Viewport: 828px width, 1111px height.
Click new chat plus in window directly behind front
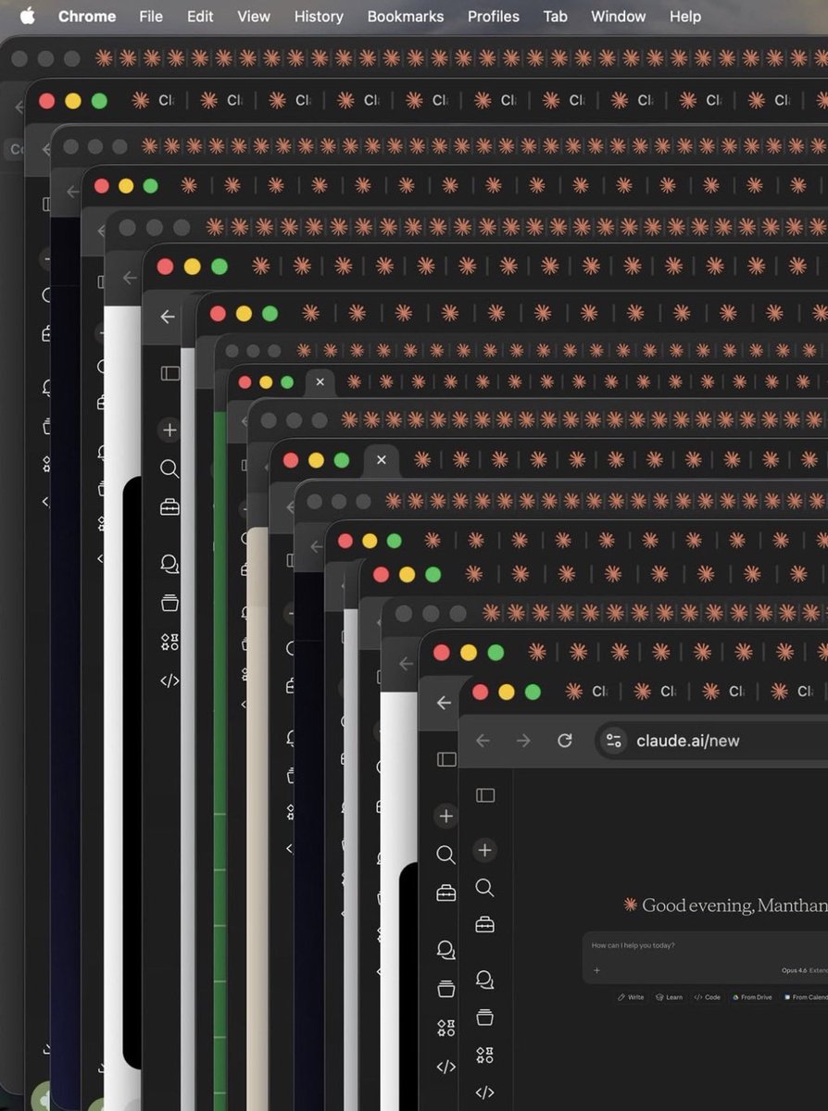click(445, 816)
